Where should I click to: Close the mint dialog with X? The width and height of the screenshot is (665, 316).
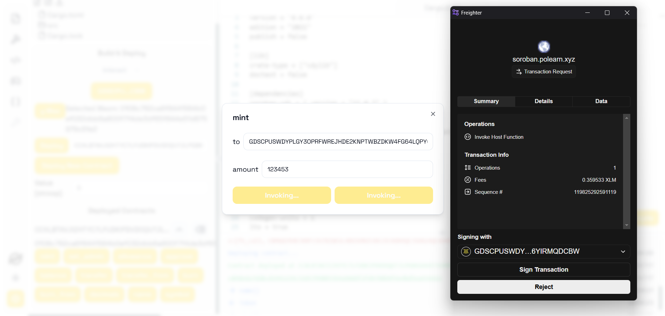[x=433, y=114]
